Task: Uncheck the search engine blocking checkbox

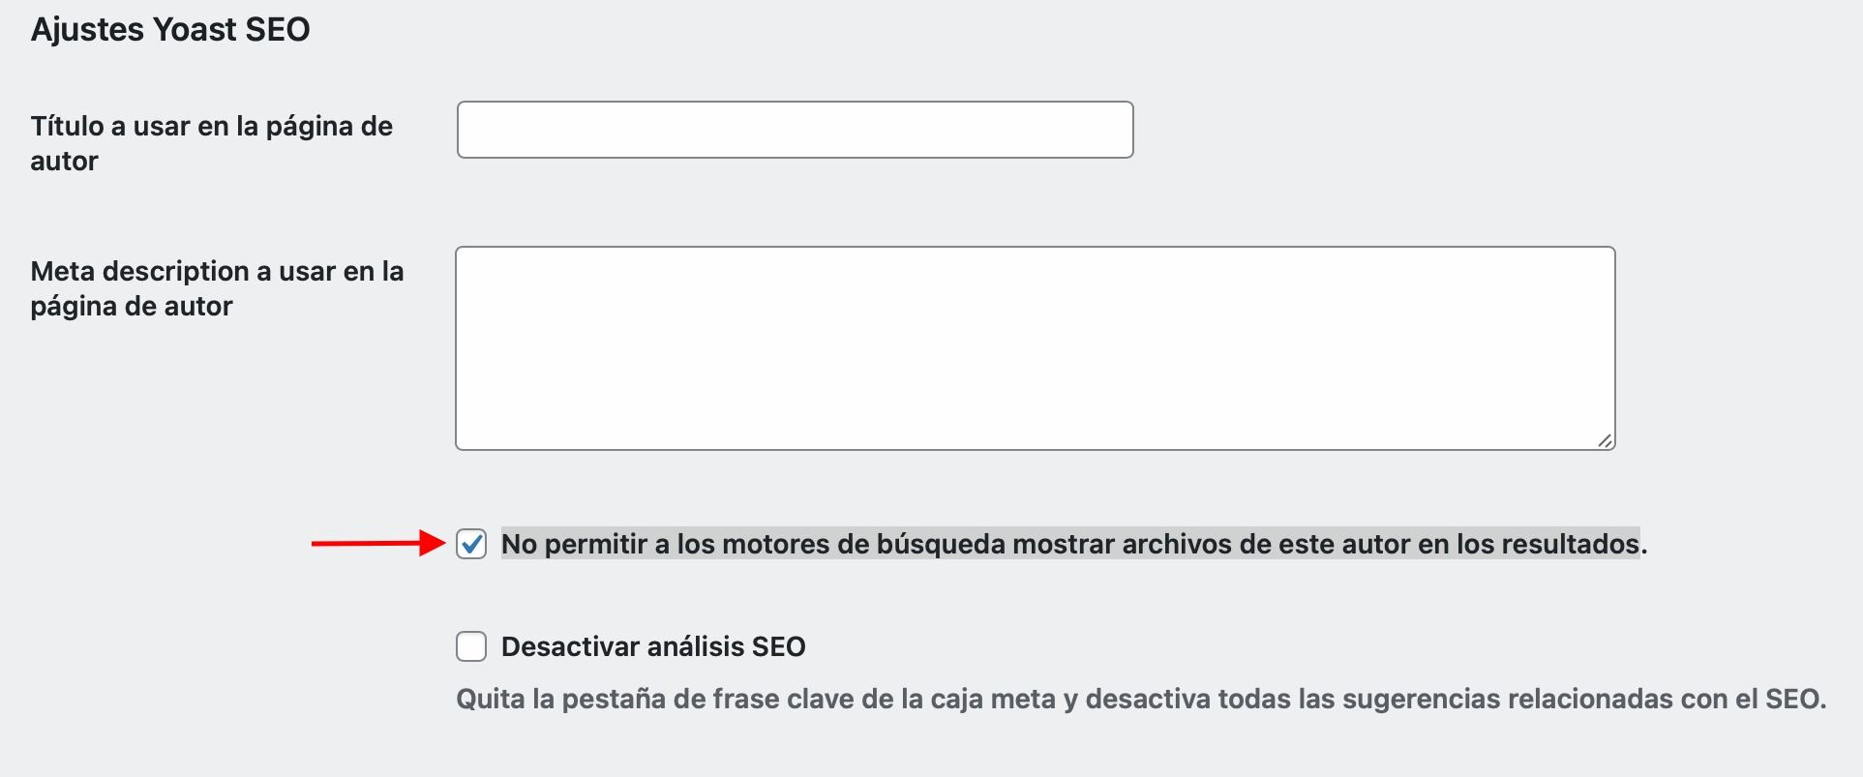Action: (x=471, y=544)
